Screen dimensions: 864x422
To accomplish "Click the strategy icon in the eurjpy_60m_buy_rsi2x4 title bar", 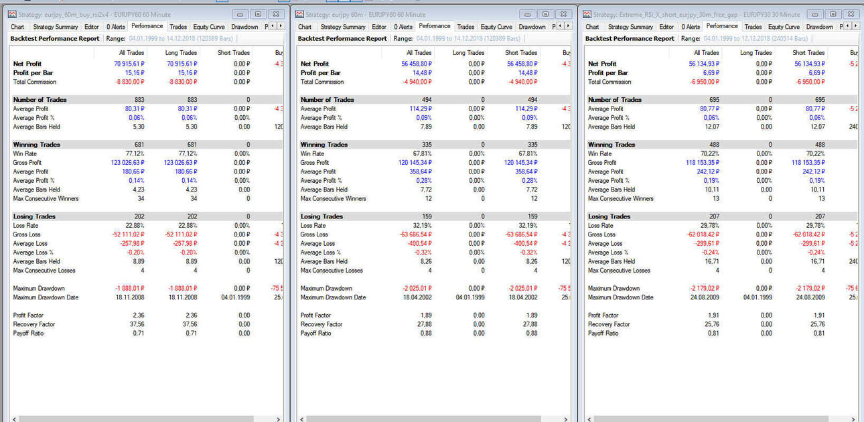I will point(13,14).
